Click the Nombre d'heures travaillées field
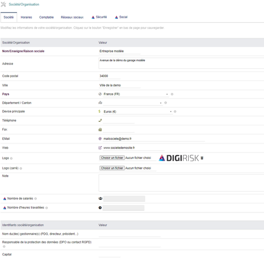The height and width of the screenshot is (259, 264). click(123, 208)
